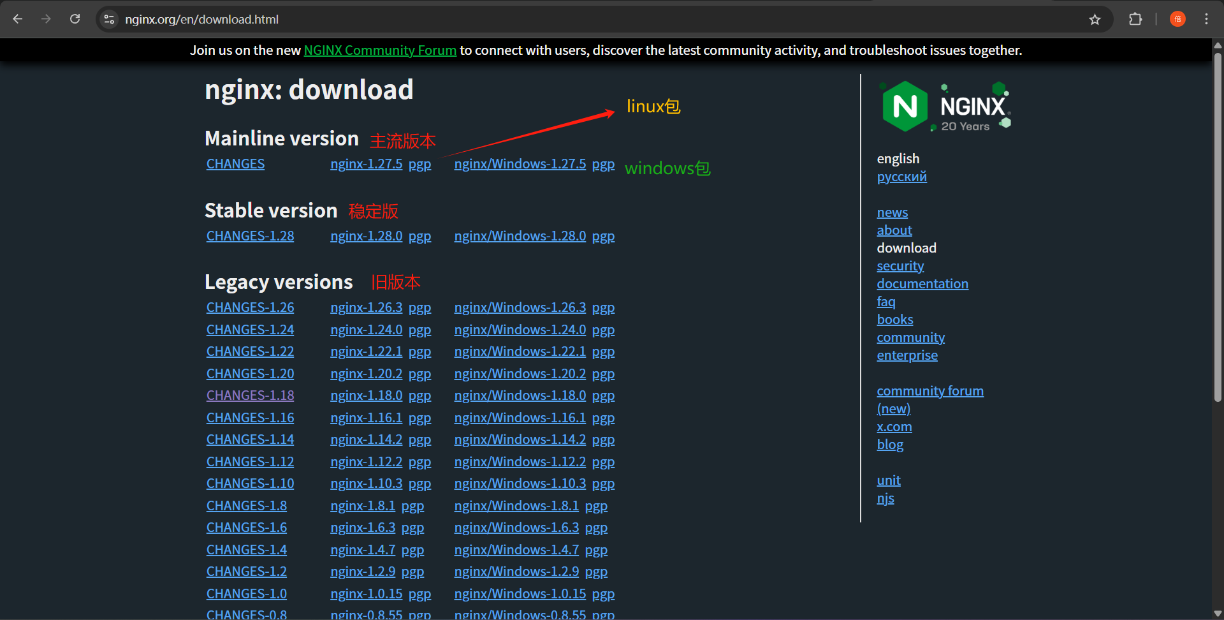
Task: Open the news sidebar link
Action: (x=892, y=212)
